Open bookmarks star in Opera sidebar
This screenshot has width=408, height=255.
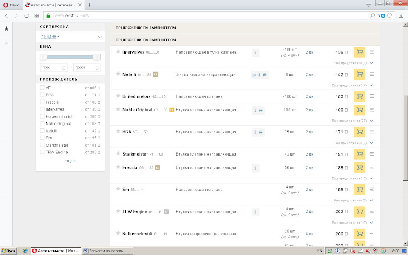point(6,28)
